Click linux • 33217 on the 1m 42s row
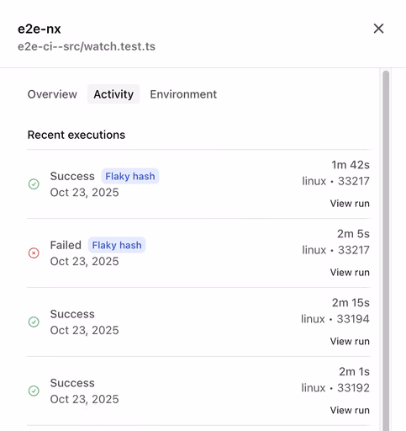Viewport: 406px width, 431px height. (x=335, y=181)
